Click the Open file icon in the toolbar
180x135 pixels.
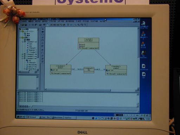23,25
